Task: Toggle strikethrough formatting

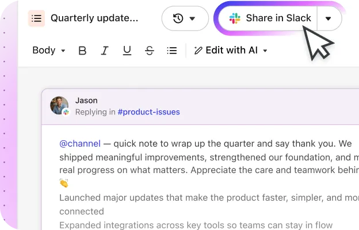Action: (150, 51)
